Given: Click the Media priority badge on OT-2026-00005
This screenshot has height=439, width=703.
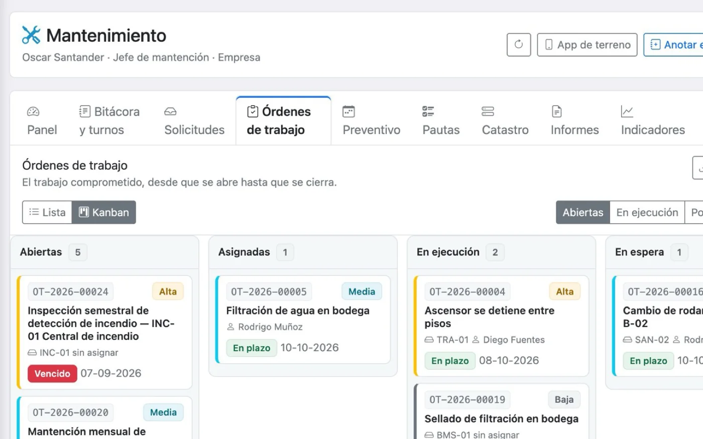Looking at the screenshot, I should [362, 291].
